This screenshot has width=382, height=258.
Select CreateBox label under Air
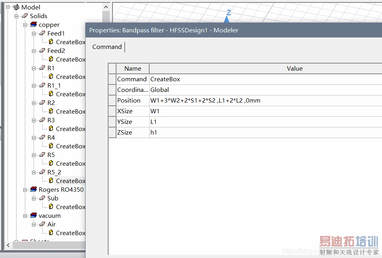(x=71, y=233)
